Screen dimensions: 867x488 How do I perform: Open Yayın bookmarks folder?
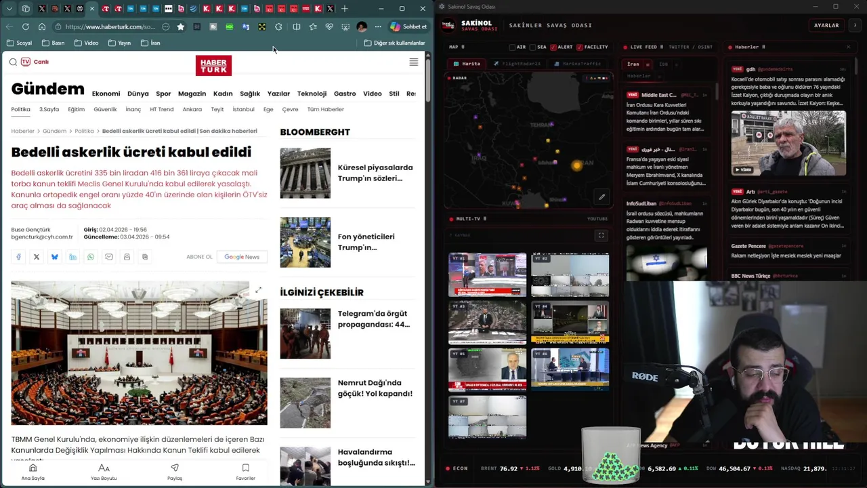tap(119, 43)
